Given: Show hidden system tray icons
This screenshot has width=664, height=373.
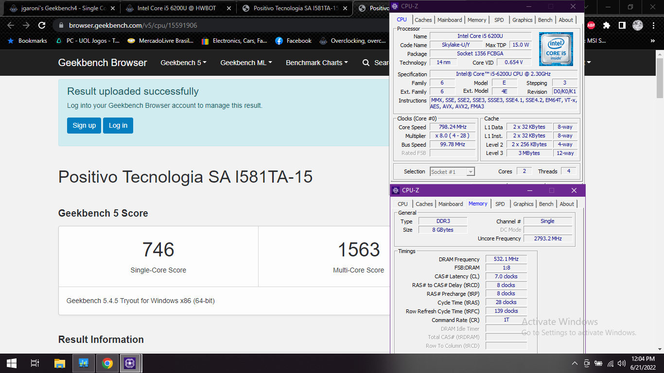Looking at the screenshot, I should click(x=575, y=363).
